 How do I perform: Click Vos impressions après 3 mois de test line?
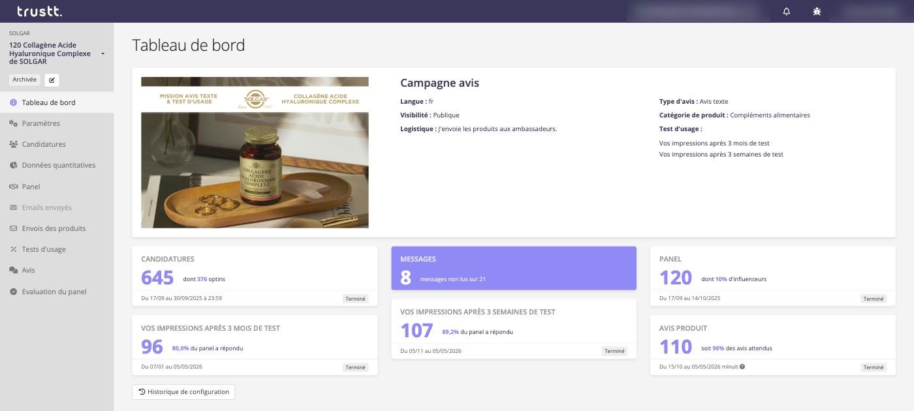pyautogui.click(x=714, y=143)
